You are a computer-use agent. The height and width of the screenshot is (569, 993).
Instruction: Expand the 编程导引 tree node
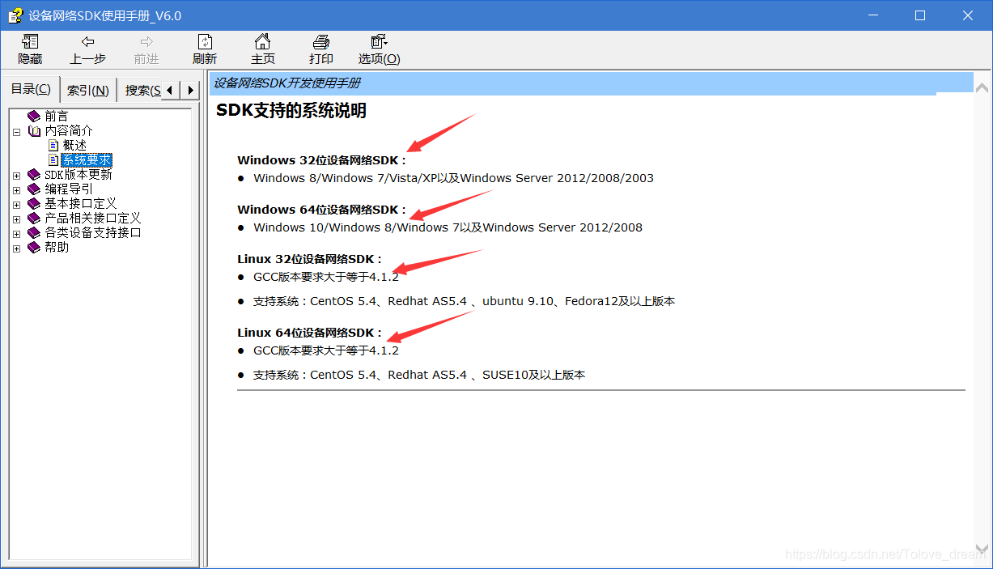click(x=16, y=189)
